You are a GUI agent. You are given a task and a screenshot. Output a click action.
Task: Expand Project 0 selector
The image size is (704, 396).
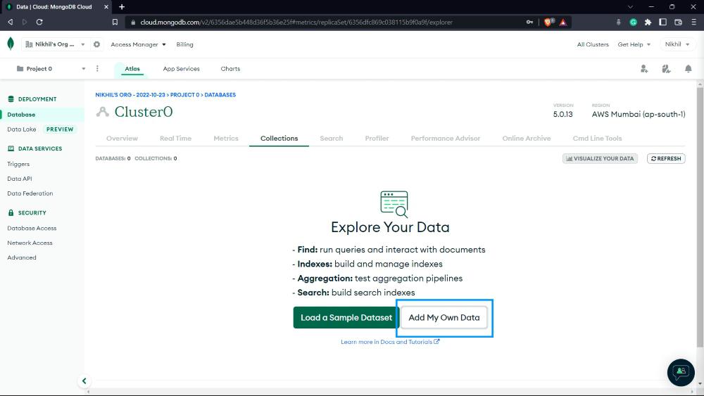(51, 69)
